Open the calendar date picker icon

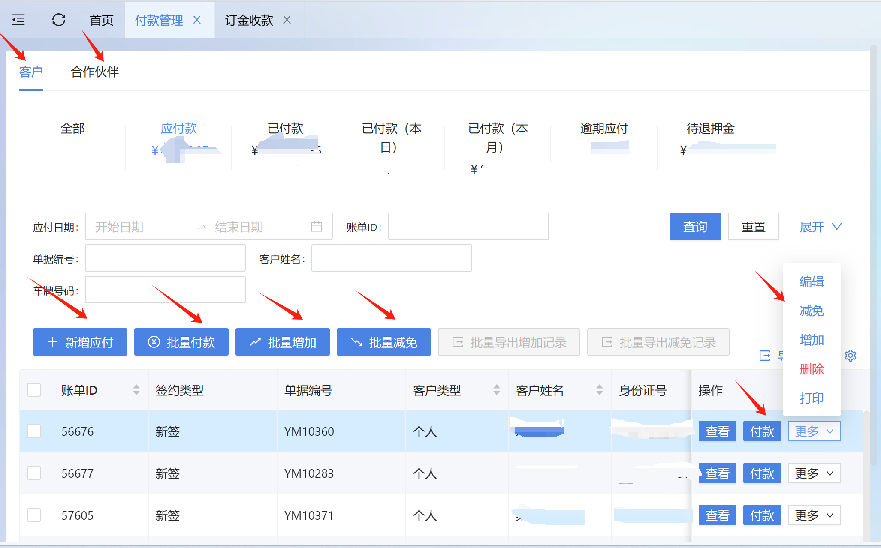point(316,226)
